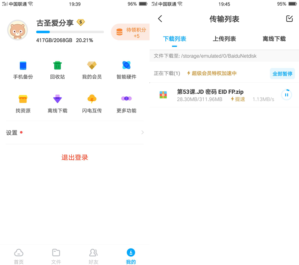Tap the 正在下载(1) section label
The image size is (299, 265).
(167, 73)
